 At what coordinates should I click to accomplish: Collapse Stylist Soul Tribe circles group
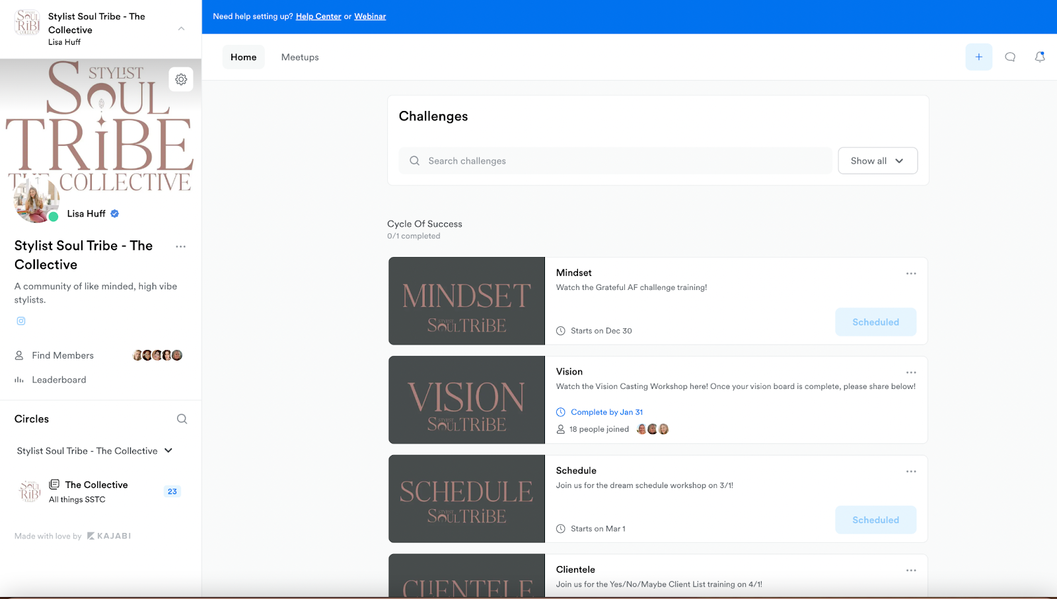pyautogui.click(x=168, y=450)
